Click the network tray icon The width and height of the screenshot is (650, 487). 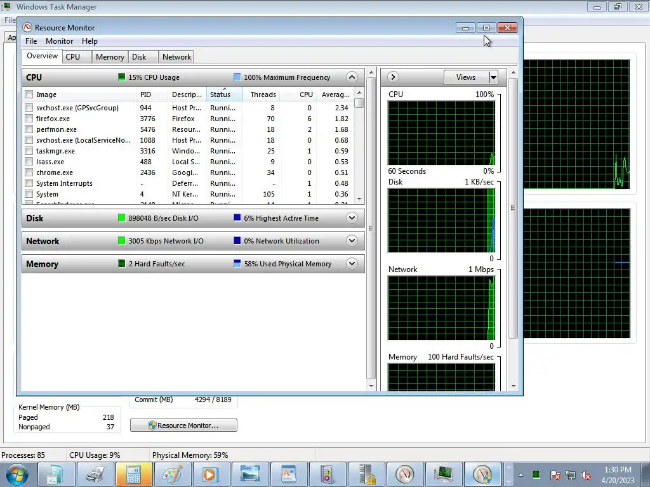click(x=571, y=475)
